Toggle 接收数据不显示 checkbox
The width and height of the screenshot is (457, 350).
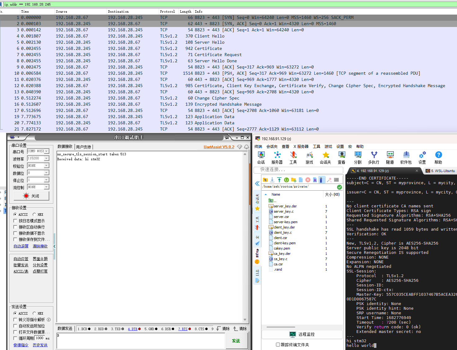pos(15,233)
